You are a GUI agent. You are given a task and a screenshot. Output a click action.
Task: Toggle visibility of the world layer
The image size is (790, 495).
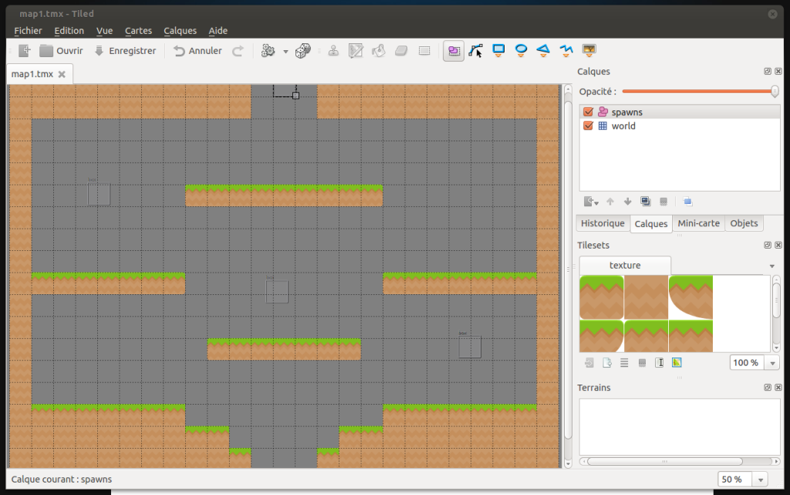[x=588, y=126]
